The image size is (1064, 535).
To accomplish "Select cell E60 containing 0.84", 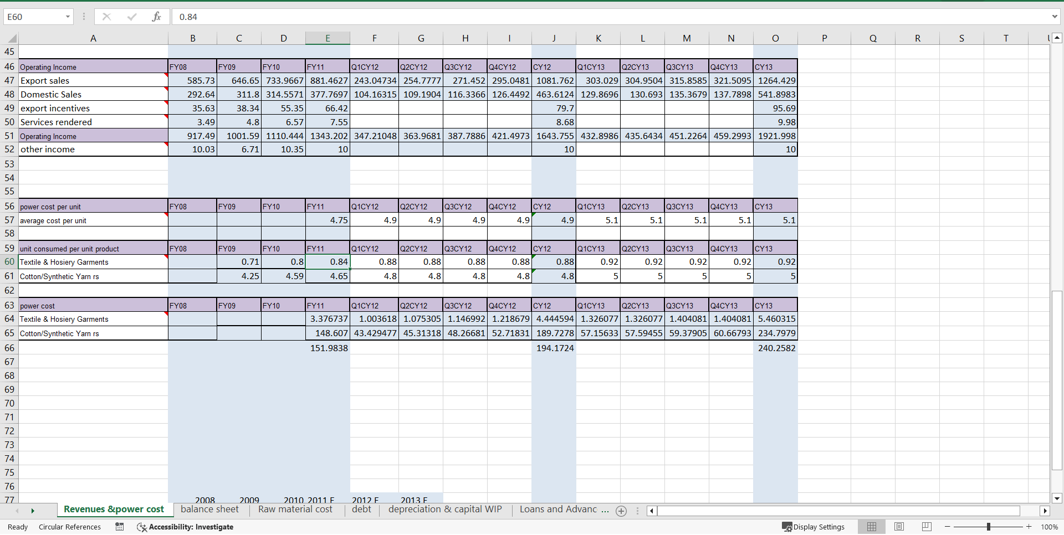I will (x=328, y=261).
